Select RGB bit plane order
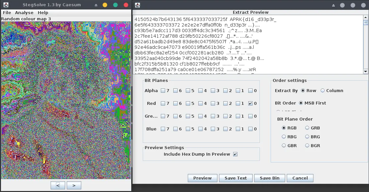Screen dimensions: 369x192 coord(284,128)
